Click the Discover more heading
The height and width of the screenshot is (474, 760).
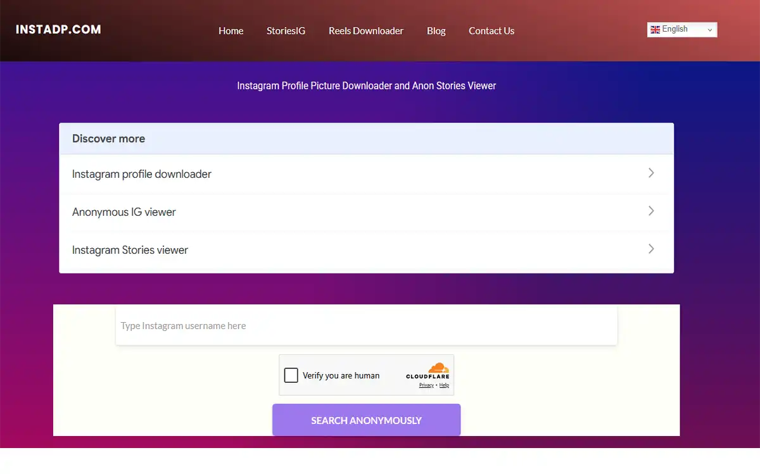point(109,139)
